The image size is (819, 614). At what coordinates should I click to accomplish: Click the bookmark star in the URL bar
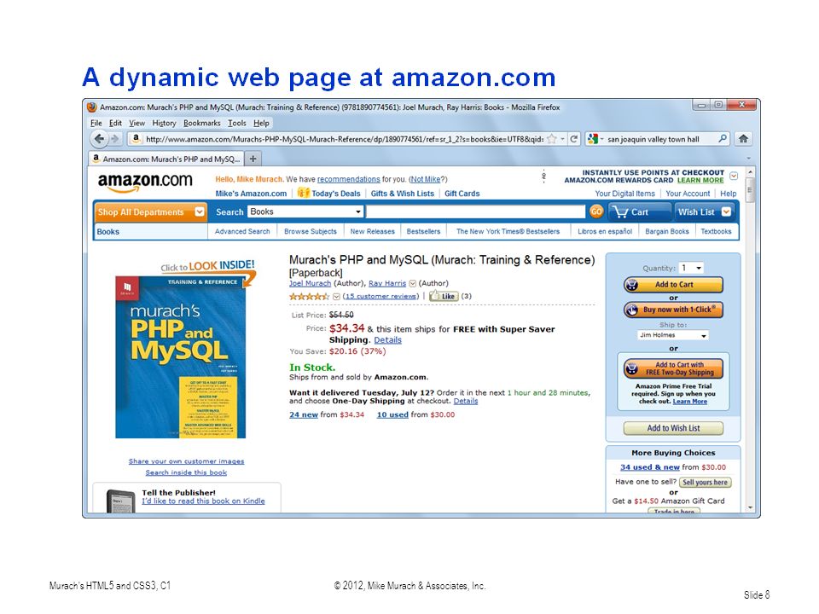[552, 139]
